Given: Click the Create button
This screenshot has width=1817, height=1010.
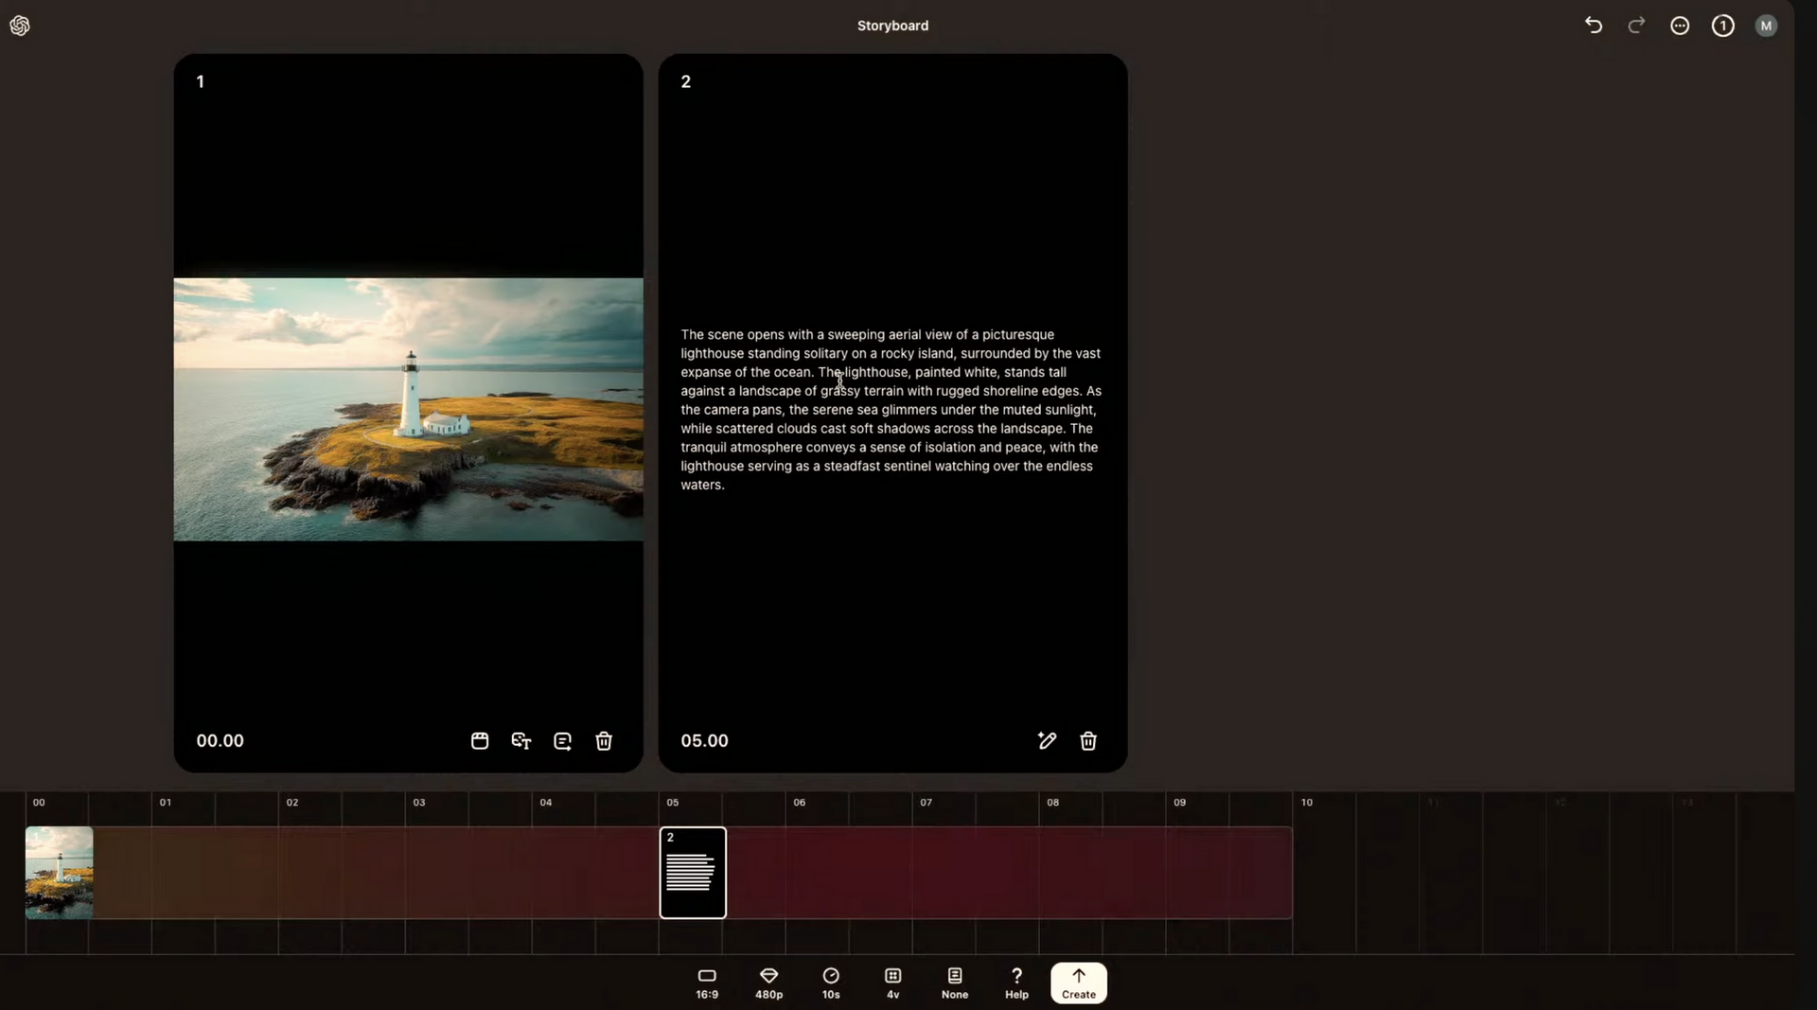Looking at the screenshot, I should [x=1079, y=983].
